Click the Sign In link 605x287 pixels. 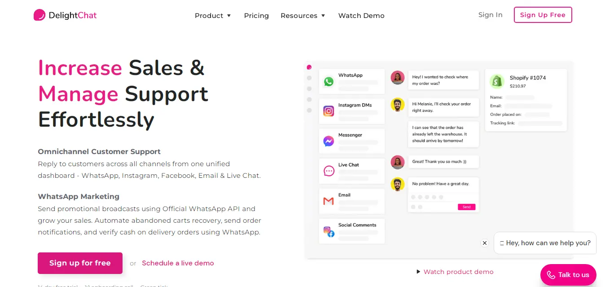490,15
